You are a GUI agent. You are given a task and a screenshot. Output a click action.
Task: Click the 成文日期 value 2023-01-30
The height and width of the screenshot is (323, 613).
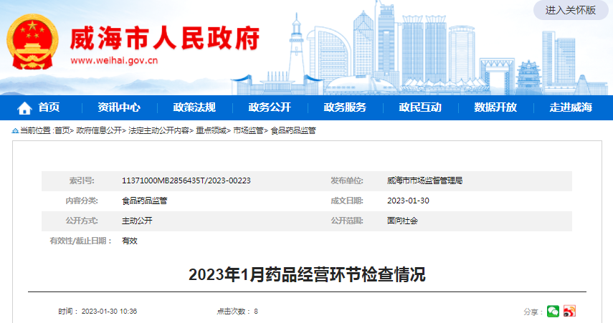point(408,201)
